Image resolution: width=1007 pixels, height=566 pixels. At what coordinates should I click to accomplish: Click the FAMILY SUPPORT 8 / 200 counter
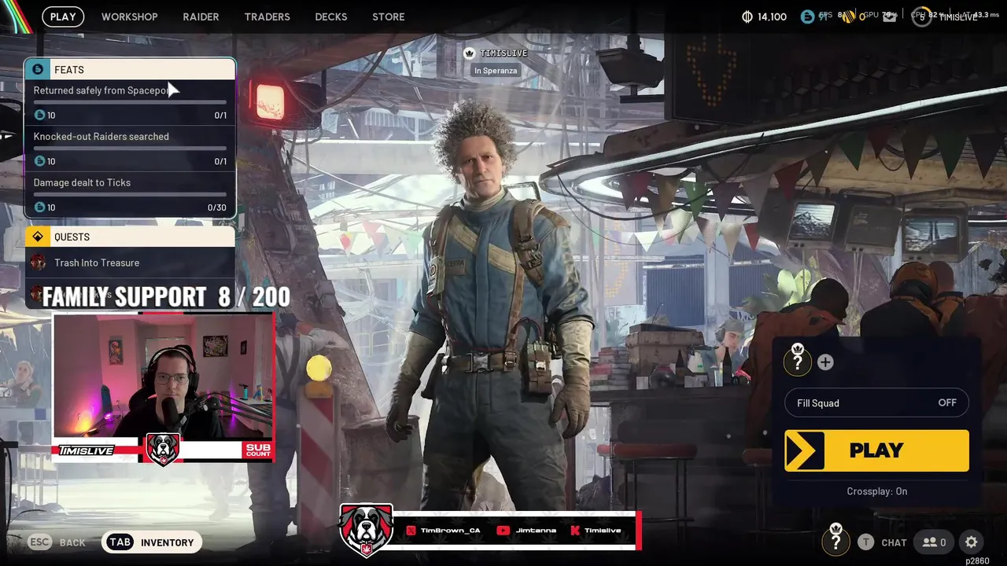coord(166,297)
